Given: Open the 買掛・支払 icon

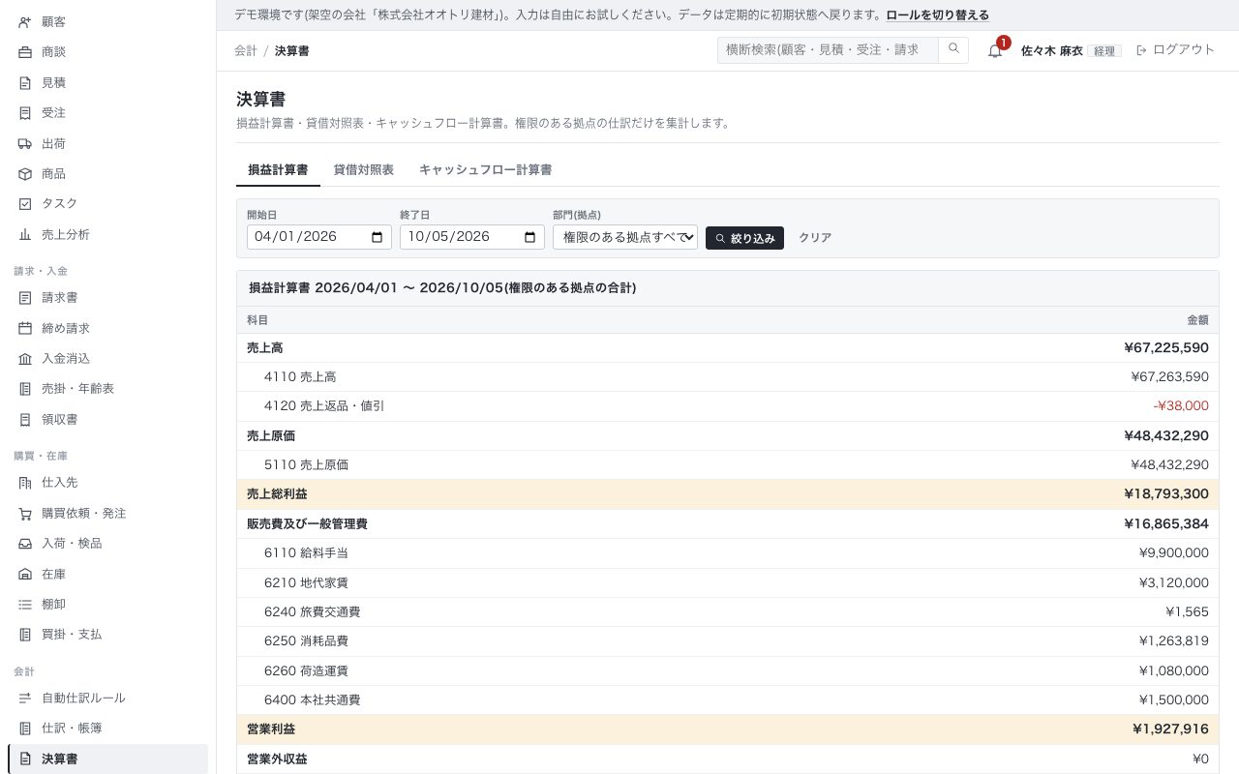Looking at the screenshot, I should (25, 635).
